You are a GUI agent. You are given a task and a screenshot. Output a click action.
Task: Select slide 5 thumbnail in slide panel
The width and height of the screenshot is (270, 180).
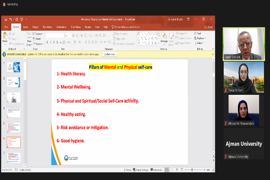(x=14, y=127)
